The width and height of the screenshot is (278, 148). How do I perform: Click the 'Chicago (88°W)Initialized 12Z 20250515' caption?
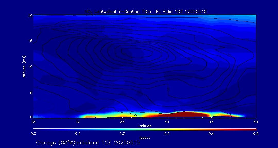(88, 143)
